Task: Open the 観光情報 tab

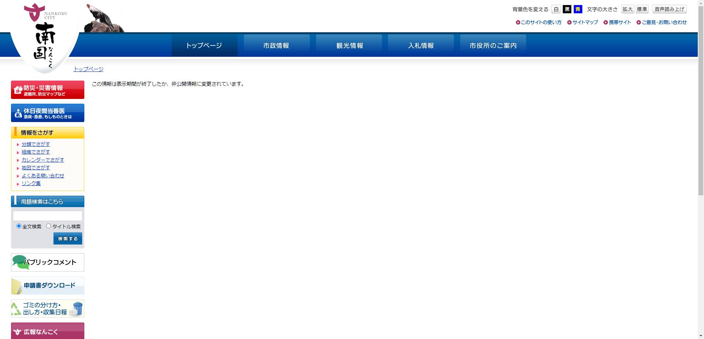Action: [x=349, y=45]
